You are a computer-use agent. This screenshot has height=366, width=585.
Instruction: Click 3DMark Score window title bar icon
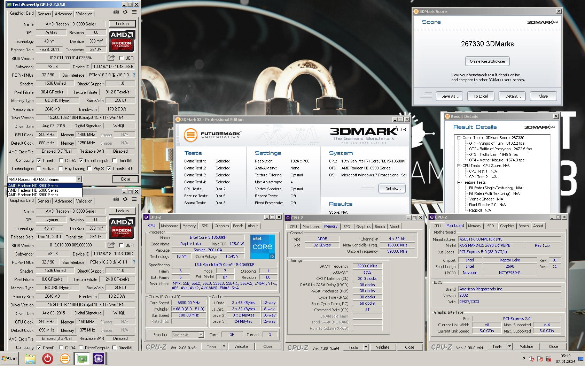point(416,12)
